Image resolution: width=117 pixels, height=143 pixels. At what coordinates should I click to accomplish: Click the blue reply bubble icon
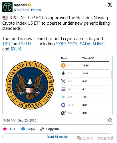click(23, 129)
